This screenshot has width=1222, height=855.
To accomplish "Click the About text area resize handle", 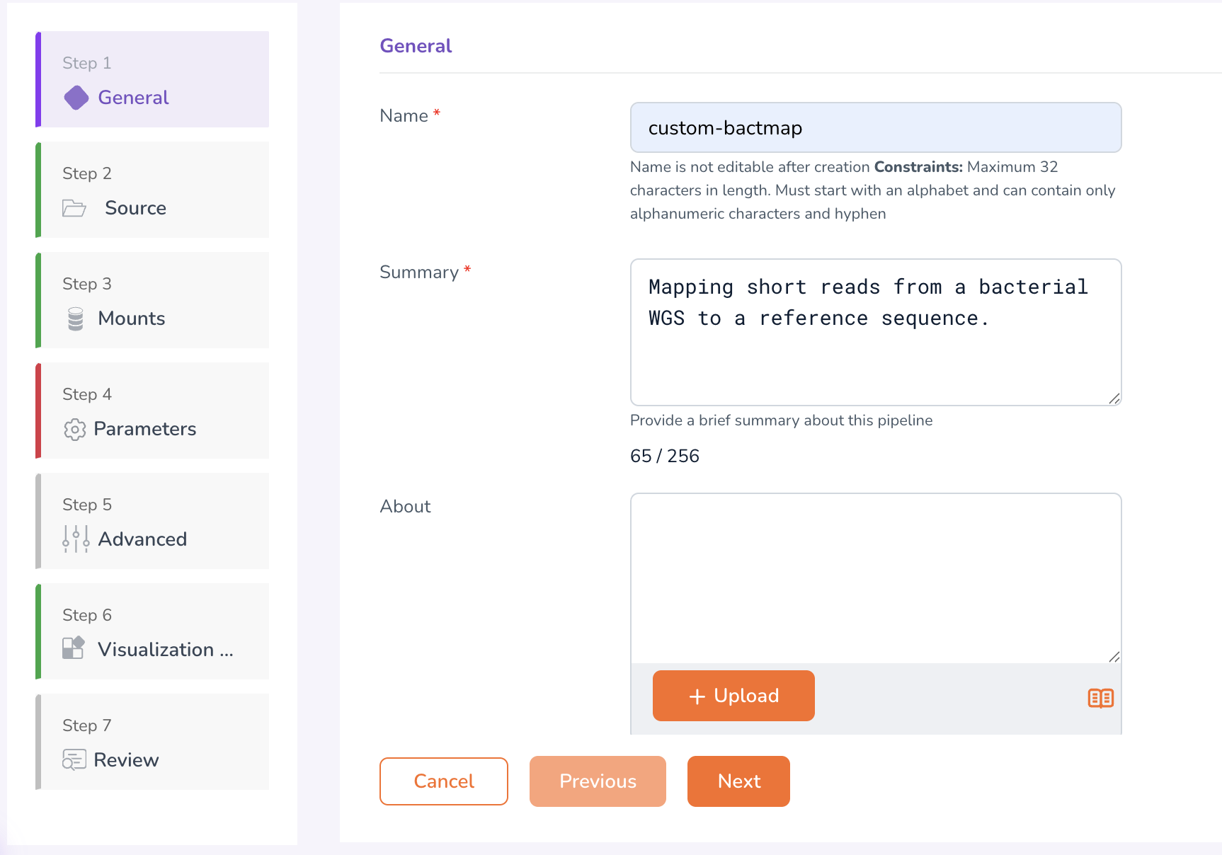I will 1114,657.
